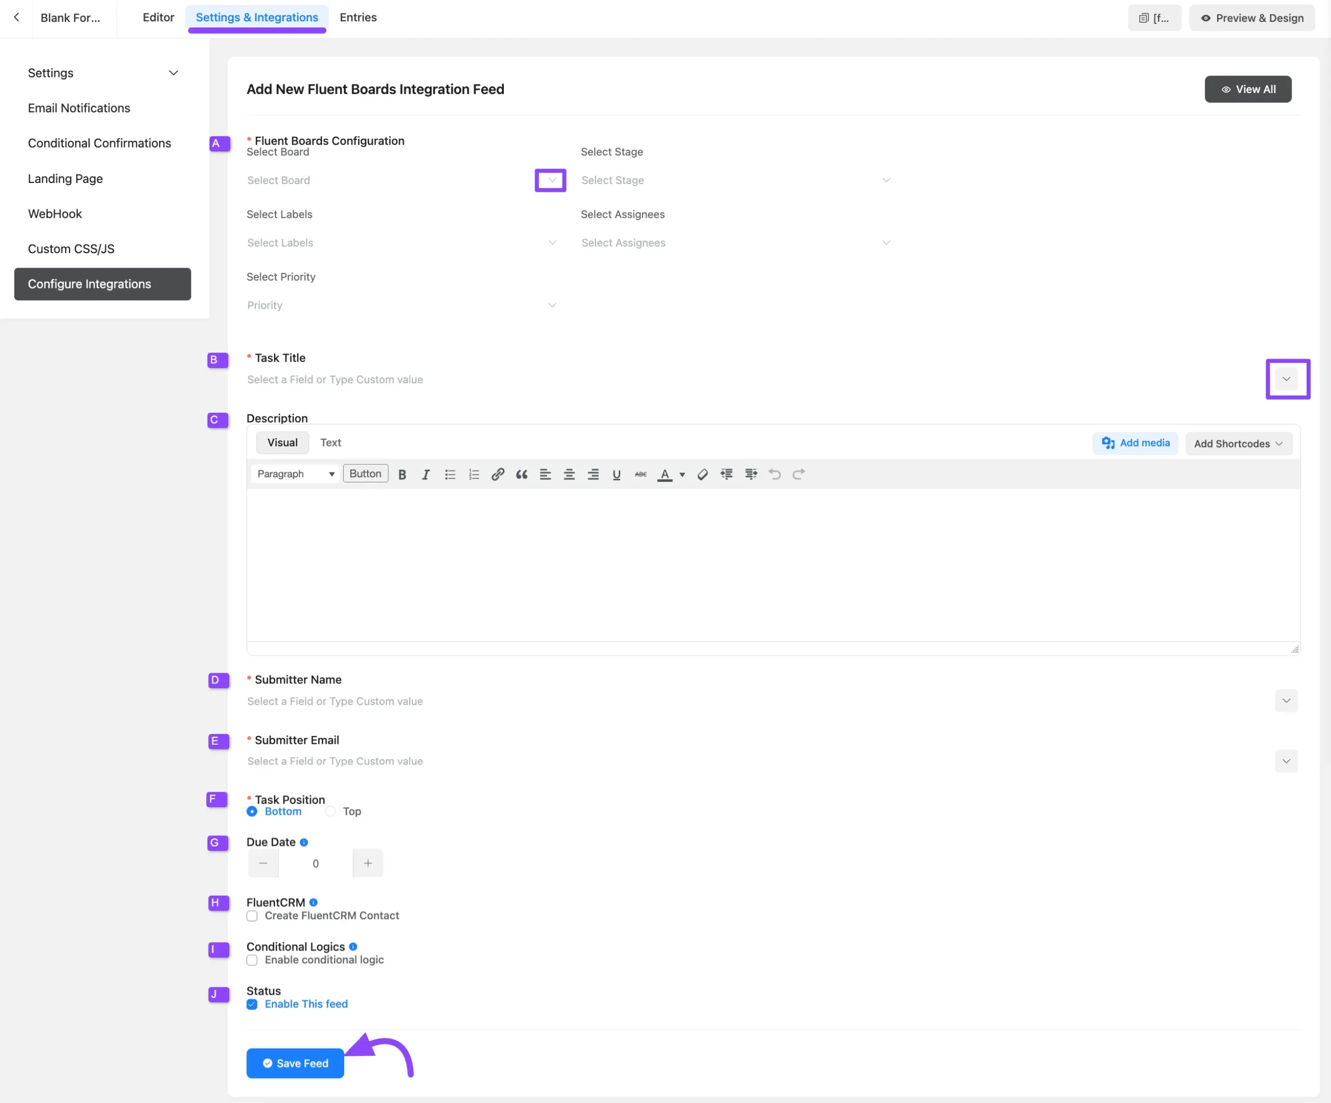Insert a blockquote
Viewport: 1331px width, 1103px height.
(x=521, y=474)
